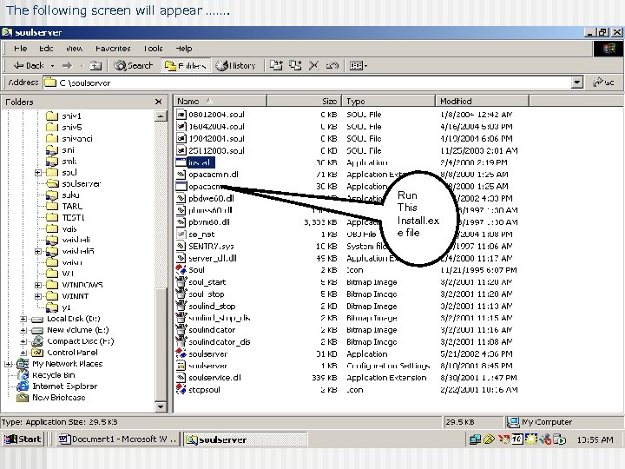Open the Search pane button
This screenshot has height=469, width=625.
pos(133,65)
